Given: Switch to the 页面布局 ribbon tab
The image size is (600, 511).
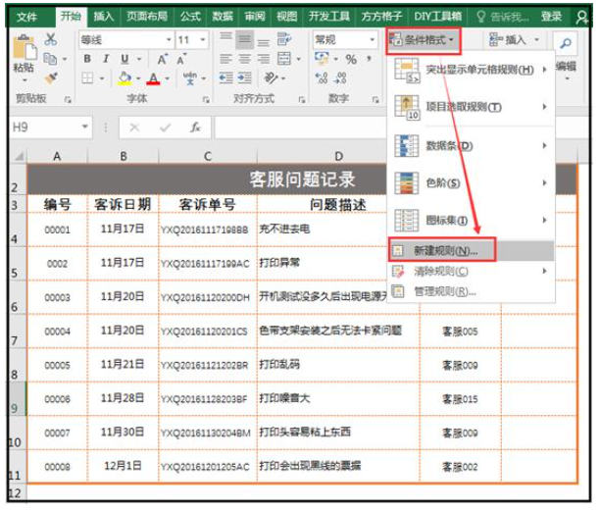Looking at the screenshot, I should click(x=145, y=17).
